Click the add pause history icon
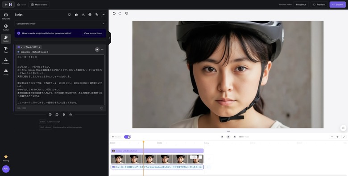Image resolution: width=348 pixels, height=176 pixels. pyautogui.click(x=57, y=115)
